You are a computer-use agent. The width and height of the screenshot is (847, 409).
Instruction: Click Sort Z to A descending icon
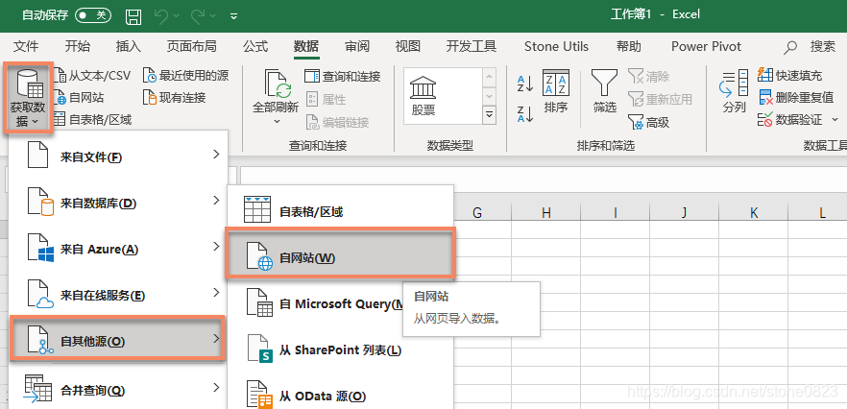pos(525,114)
